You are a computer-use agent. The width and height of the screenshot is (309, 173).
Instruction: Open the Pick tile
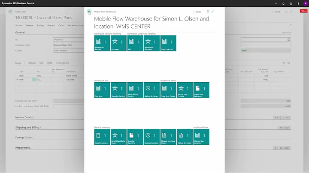click(135, 43)
